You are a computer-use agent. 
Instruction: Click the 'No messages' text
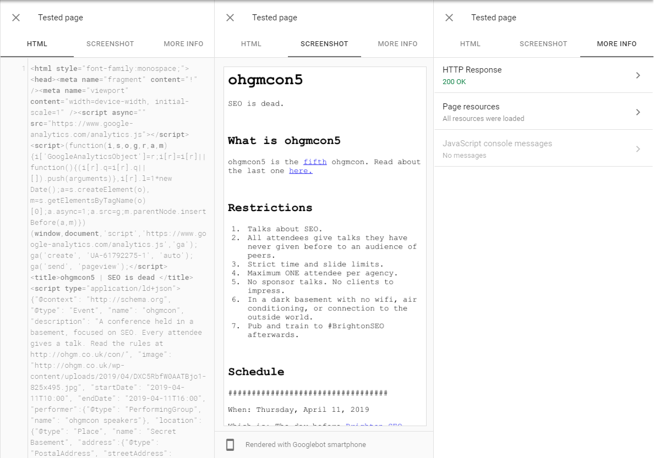[x=464, y=156]
